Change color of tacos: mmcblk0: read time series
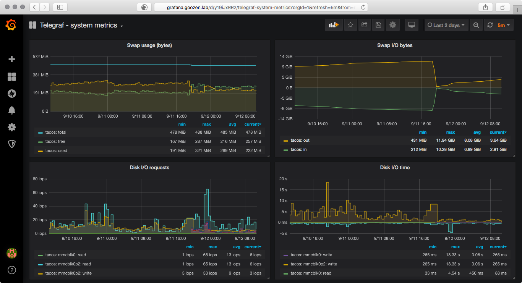Viewport: 522px width, 283px height. point(286,273)
